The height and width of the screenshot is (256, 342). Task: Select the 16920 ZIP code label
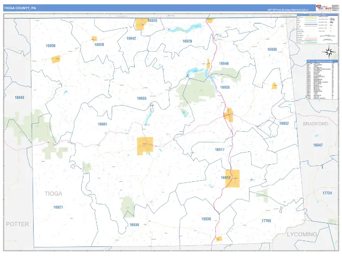pyautogui.click(x=152, y=20)
